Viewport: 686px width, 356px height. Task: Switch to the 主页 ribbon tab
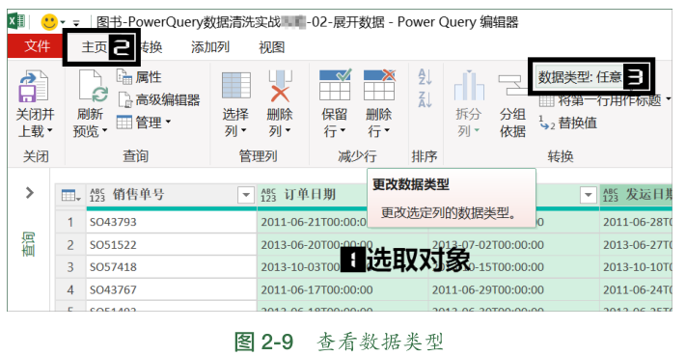[x=95, y=47]
